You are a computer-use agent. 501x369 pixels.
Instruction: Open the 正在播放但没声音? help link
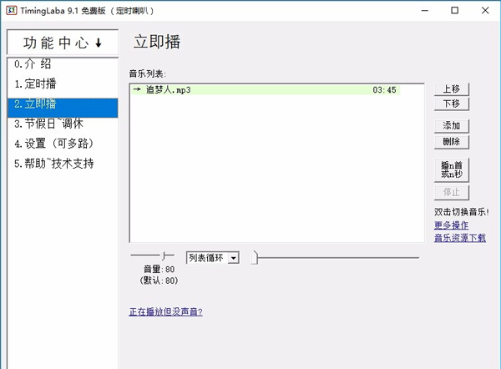coord(165,311)
